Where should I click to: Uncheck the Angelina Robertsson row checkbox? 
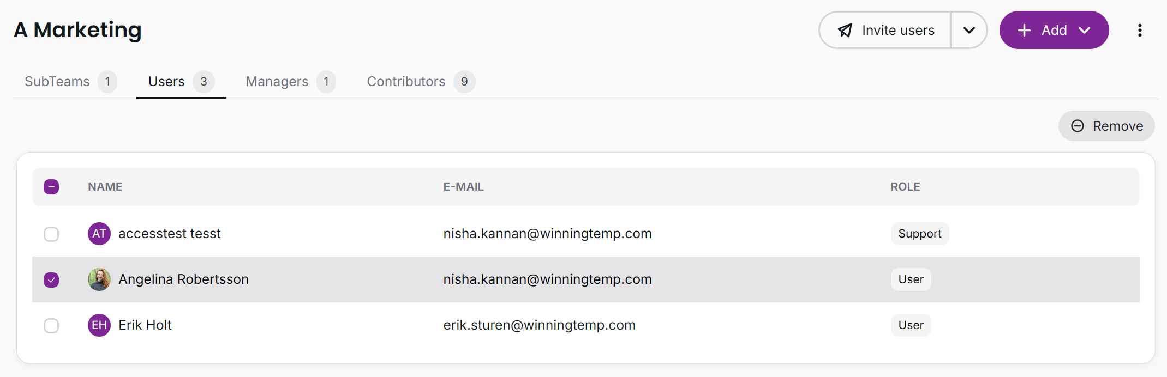(51, 280)
